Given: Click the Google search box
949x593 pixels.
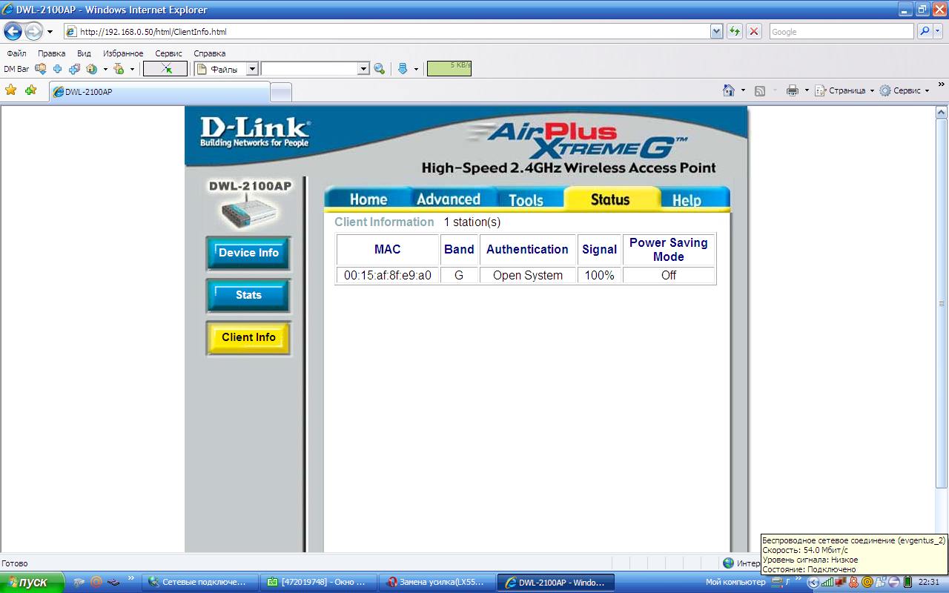Looking at the screenshot, I should (841, 32).
